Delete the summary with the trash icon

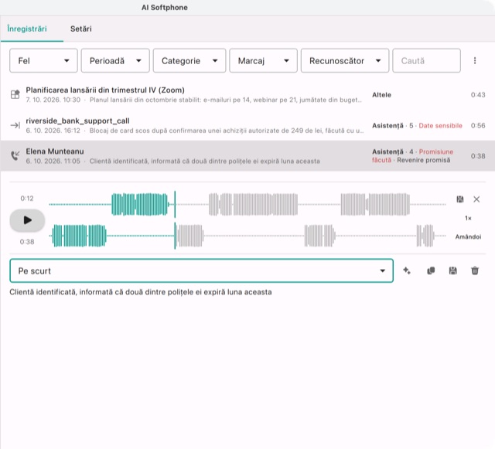click(475, 270)
